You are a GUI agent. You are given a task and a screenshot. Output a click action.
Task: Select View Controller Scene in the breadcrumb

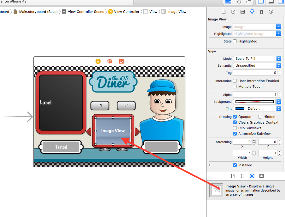(x=86, y=12)
